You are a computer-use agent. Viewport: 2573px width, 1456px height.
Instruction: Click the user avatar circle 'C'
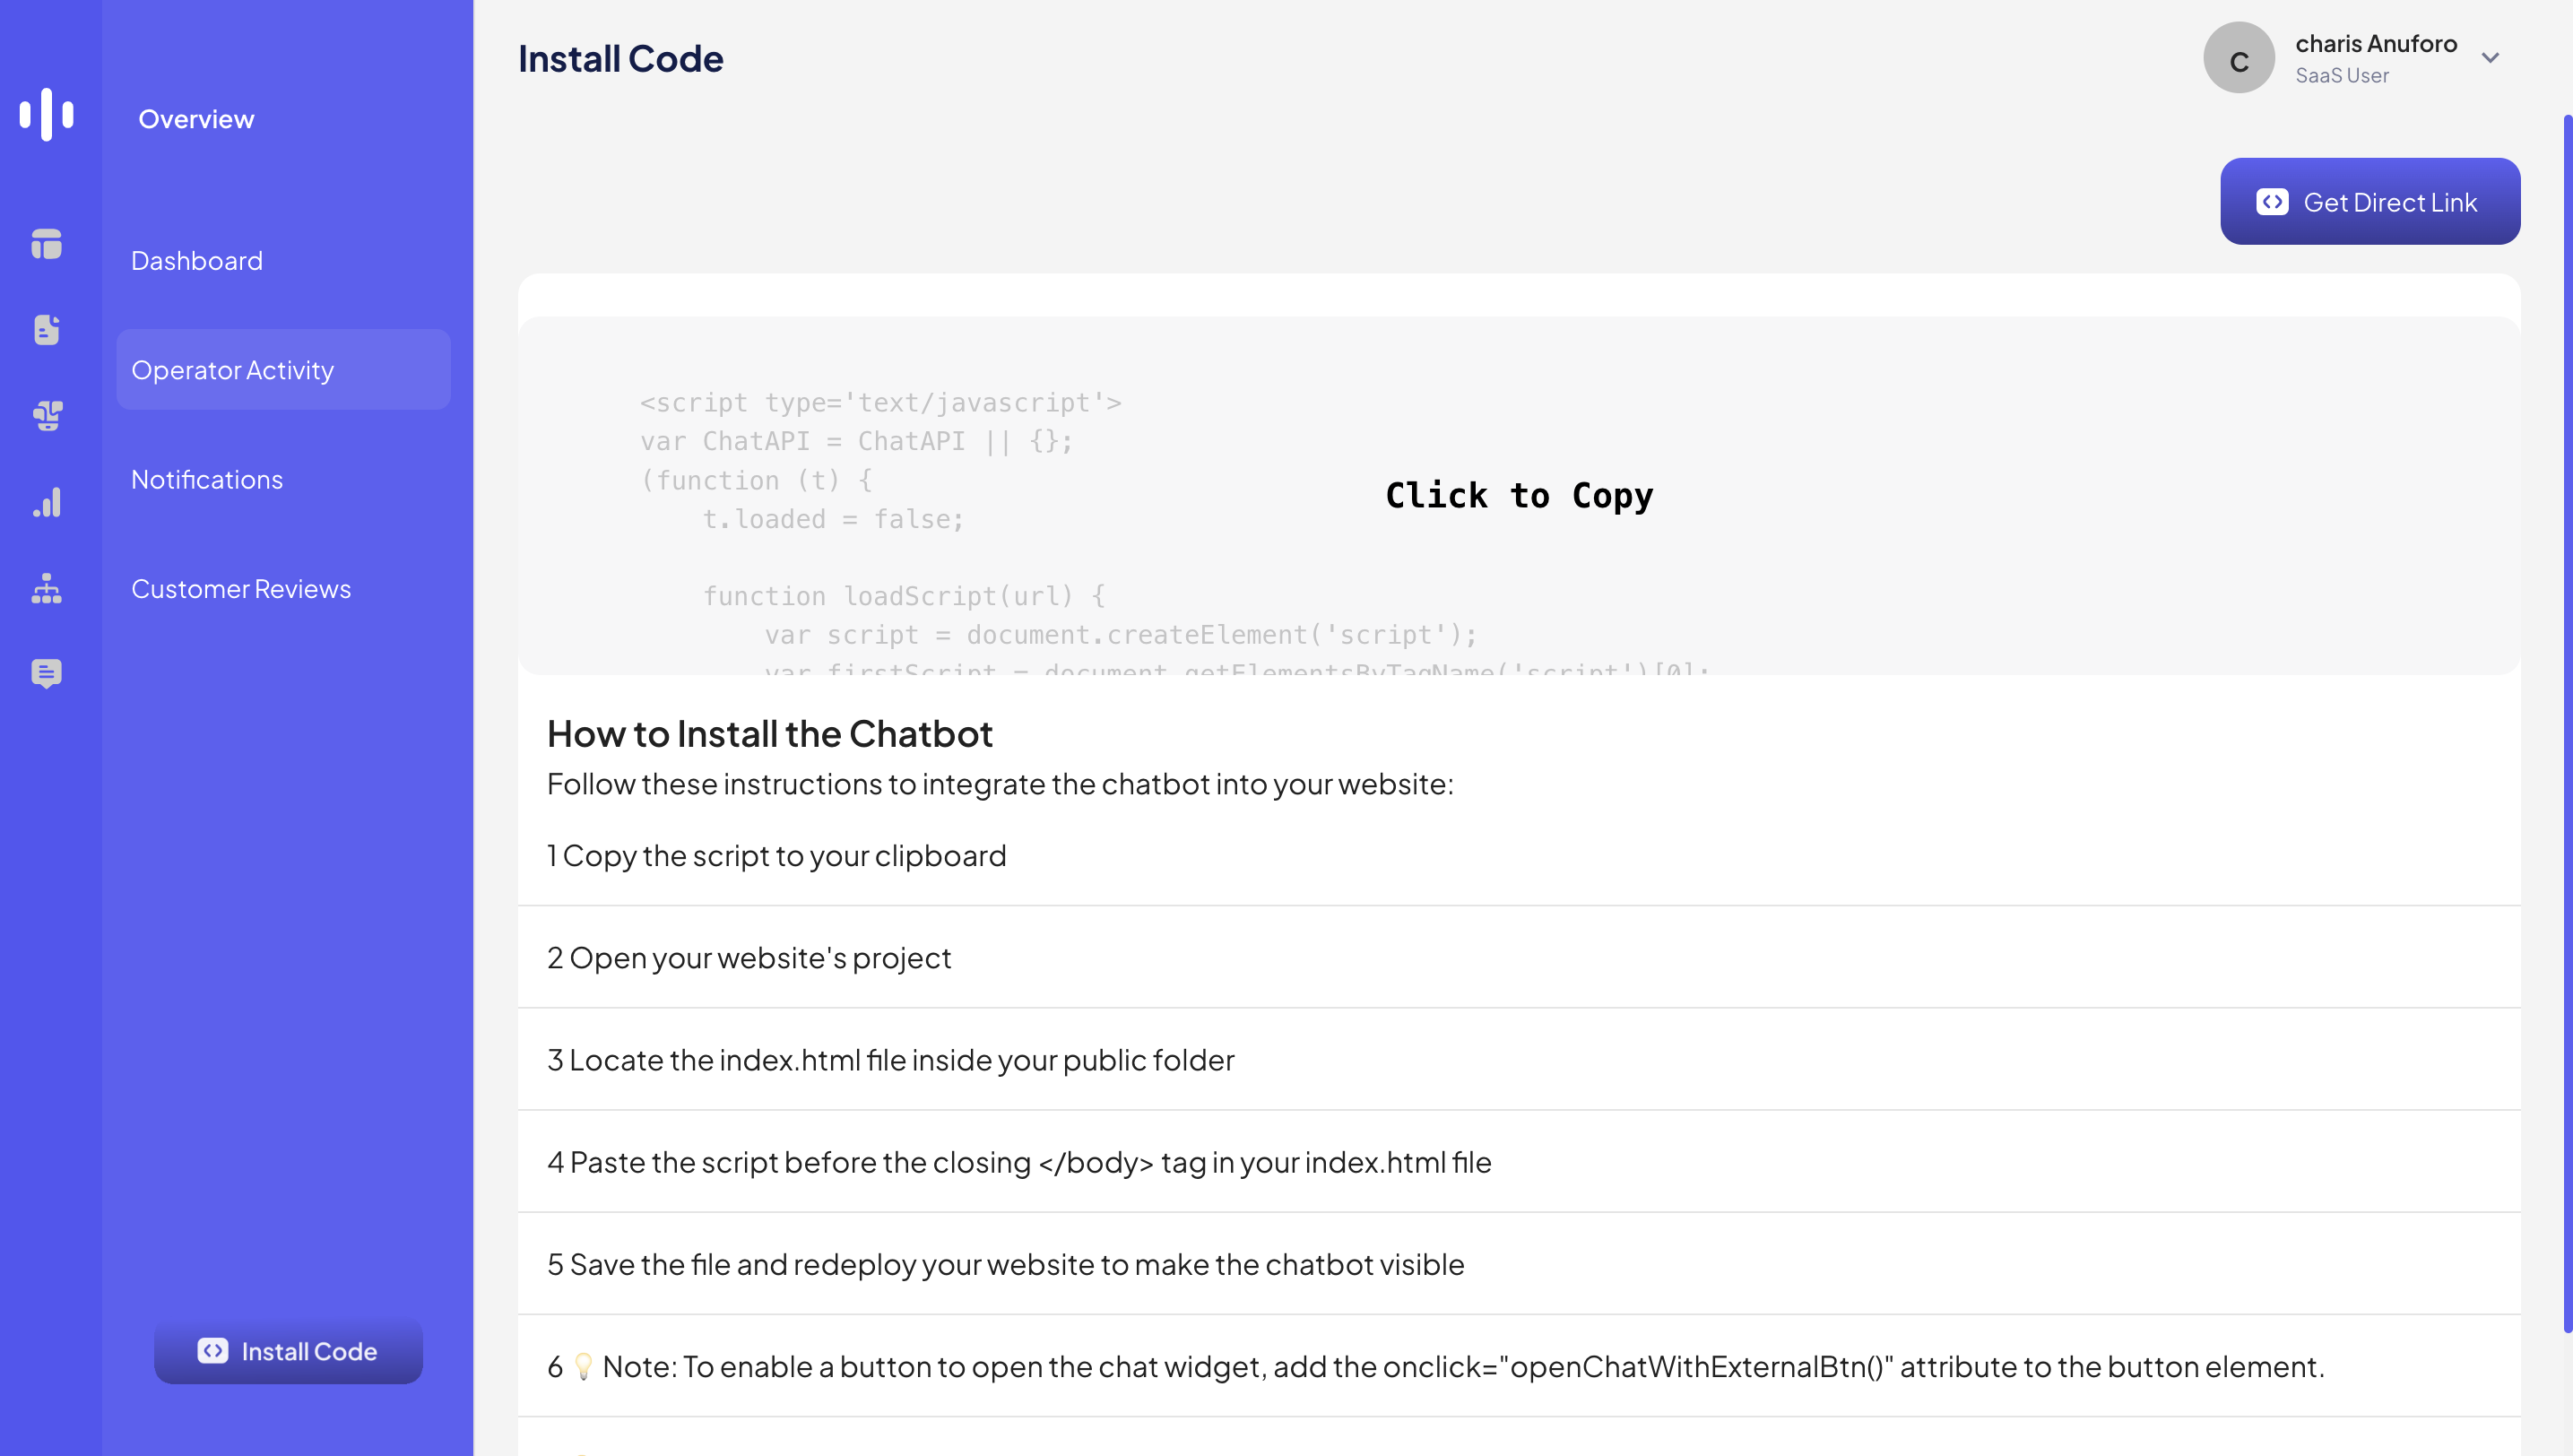(x=2238, y=58)
